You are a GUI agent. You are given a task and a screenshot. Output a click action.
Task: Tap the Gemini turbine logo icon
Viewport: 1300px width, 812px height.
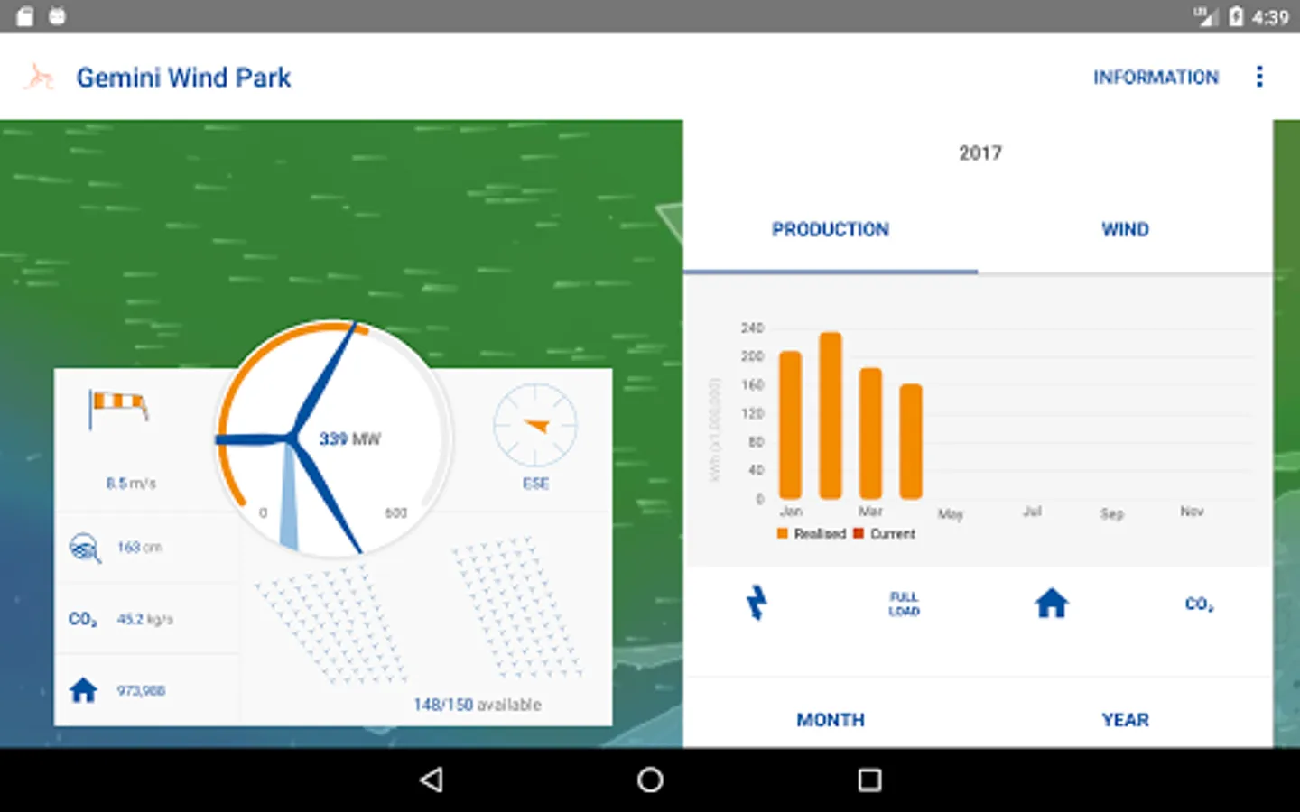(x=39, y=78)
